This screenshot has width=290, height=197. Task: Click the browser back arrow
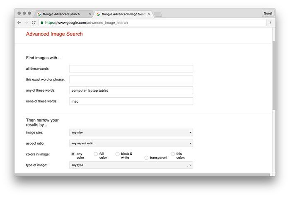19,22
